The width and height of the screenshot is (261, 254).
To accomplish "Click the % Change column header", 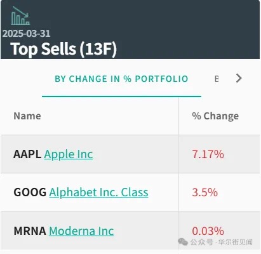I will [215, 116].
